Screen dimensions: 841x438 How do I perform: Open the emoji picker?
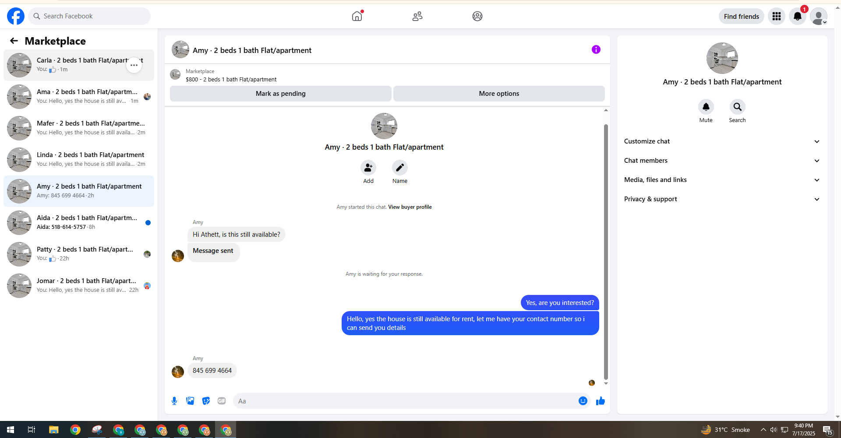coord(583,401)
